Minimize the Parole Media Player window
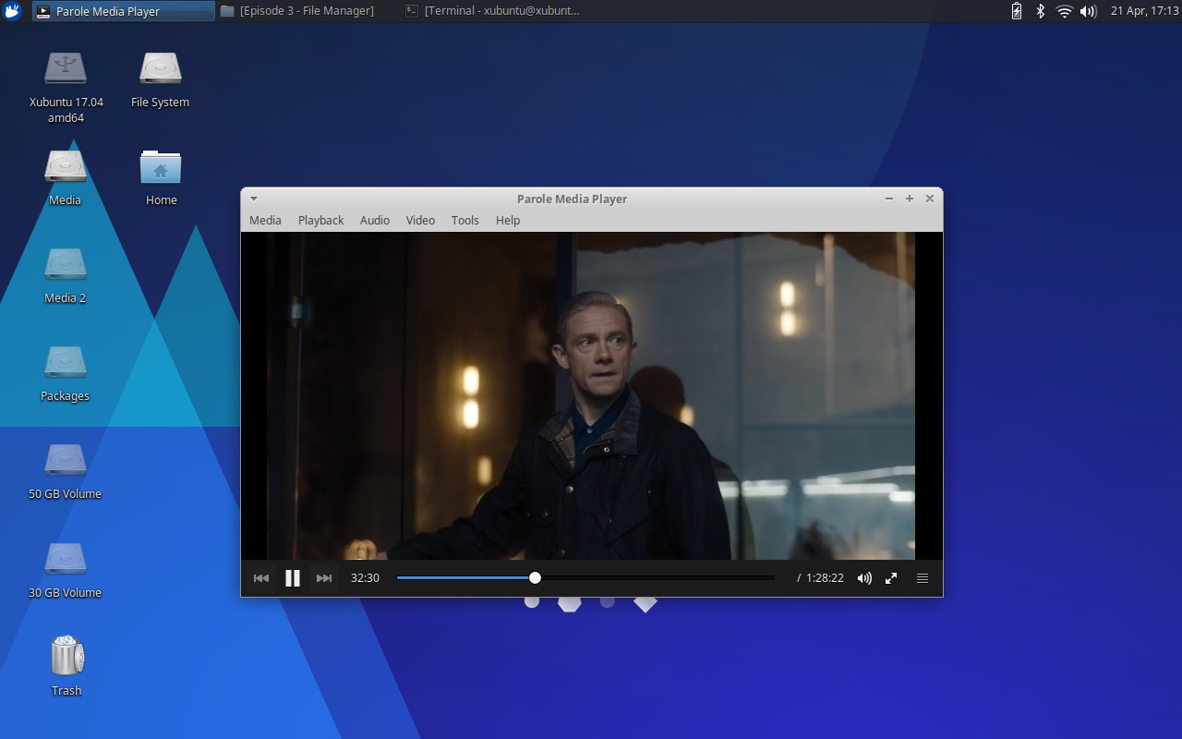Screen dimensions: 1182x739 [889, 199]
